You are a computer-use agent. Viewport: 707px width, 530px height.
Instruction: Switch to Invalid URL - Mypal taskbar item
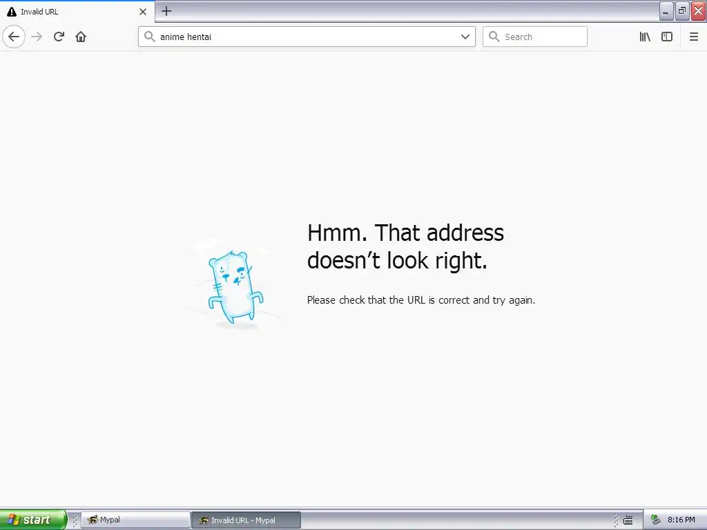pyautogui.click(x=246, y=520)
